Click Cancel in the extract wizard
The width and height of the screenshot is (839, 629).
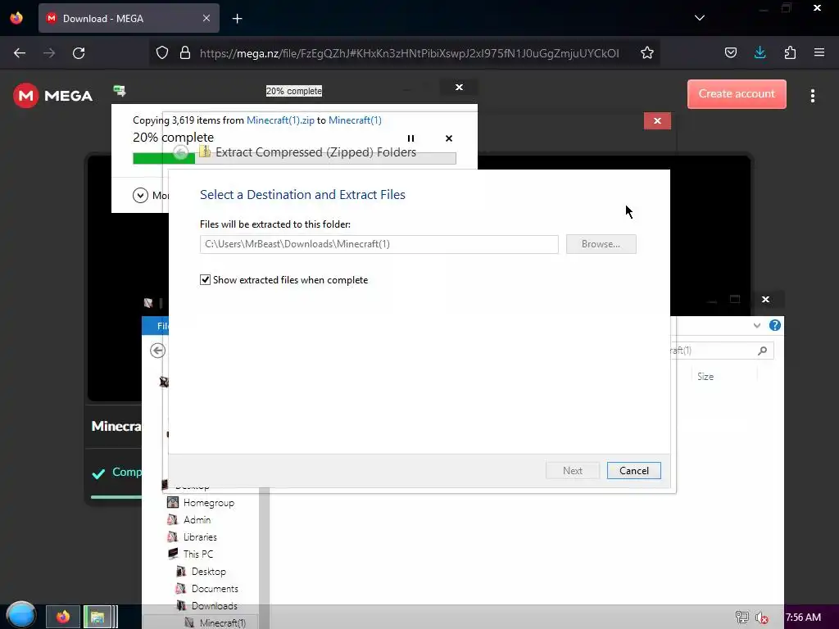[633, 471]
